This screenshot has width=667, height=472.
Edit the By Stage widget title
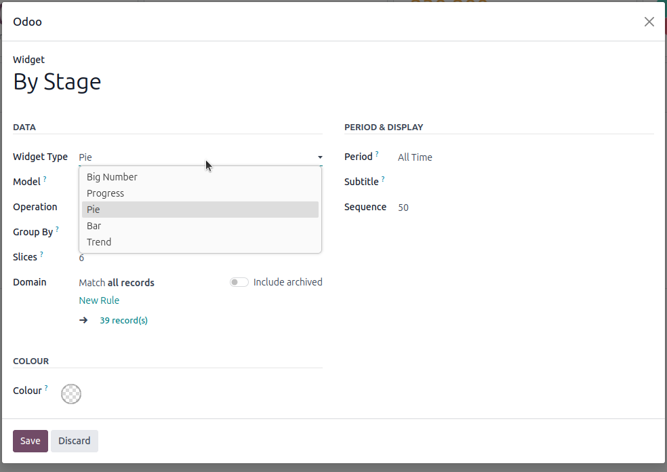coord(57,81)
